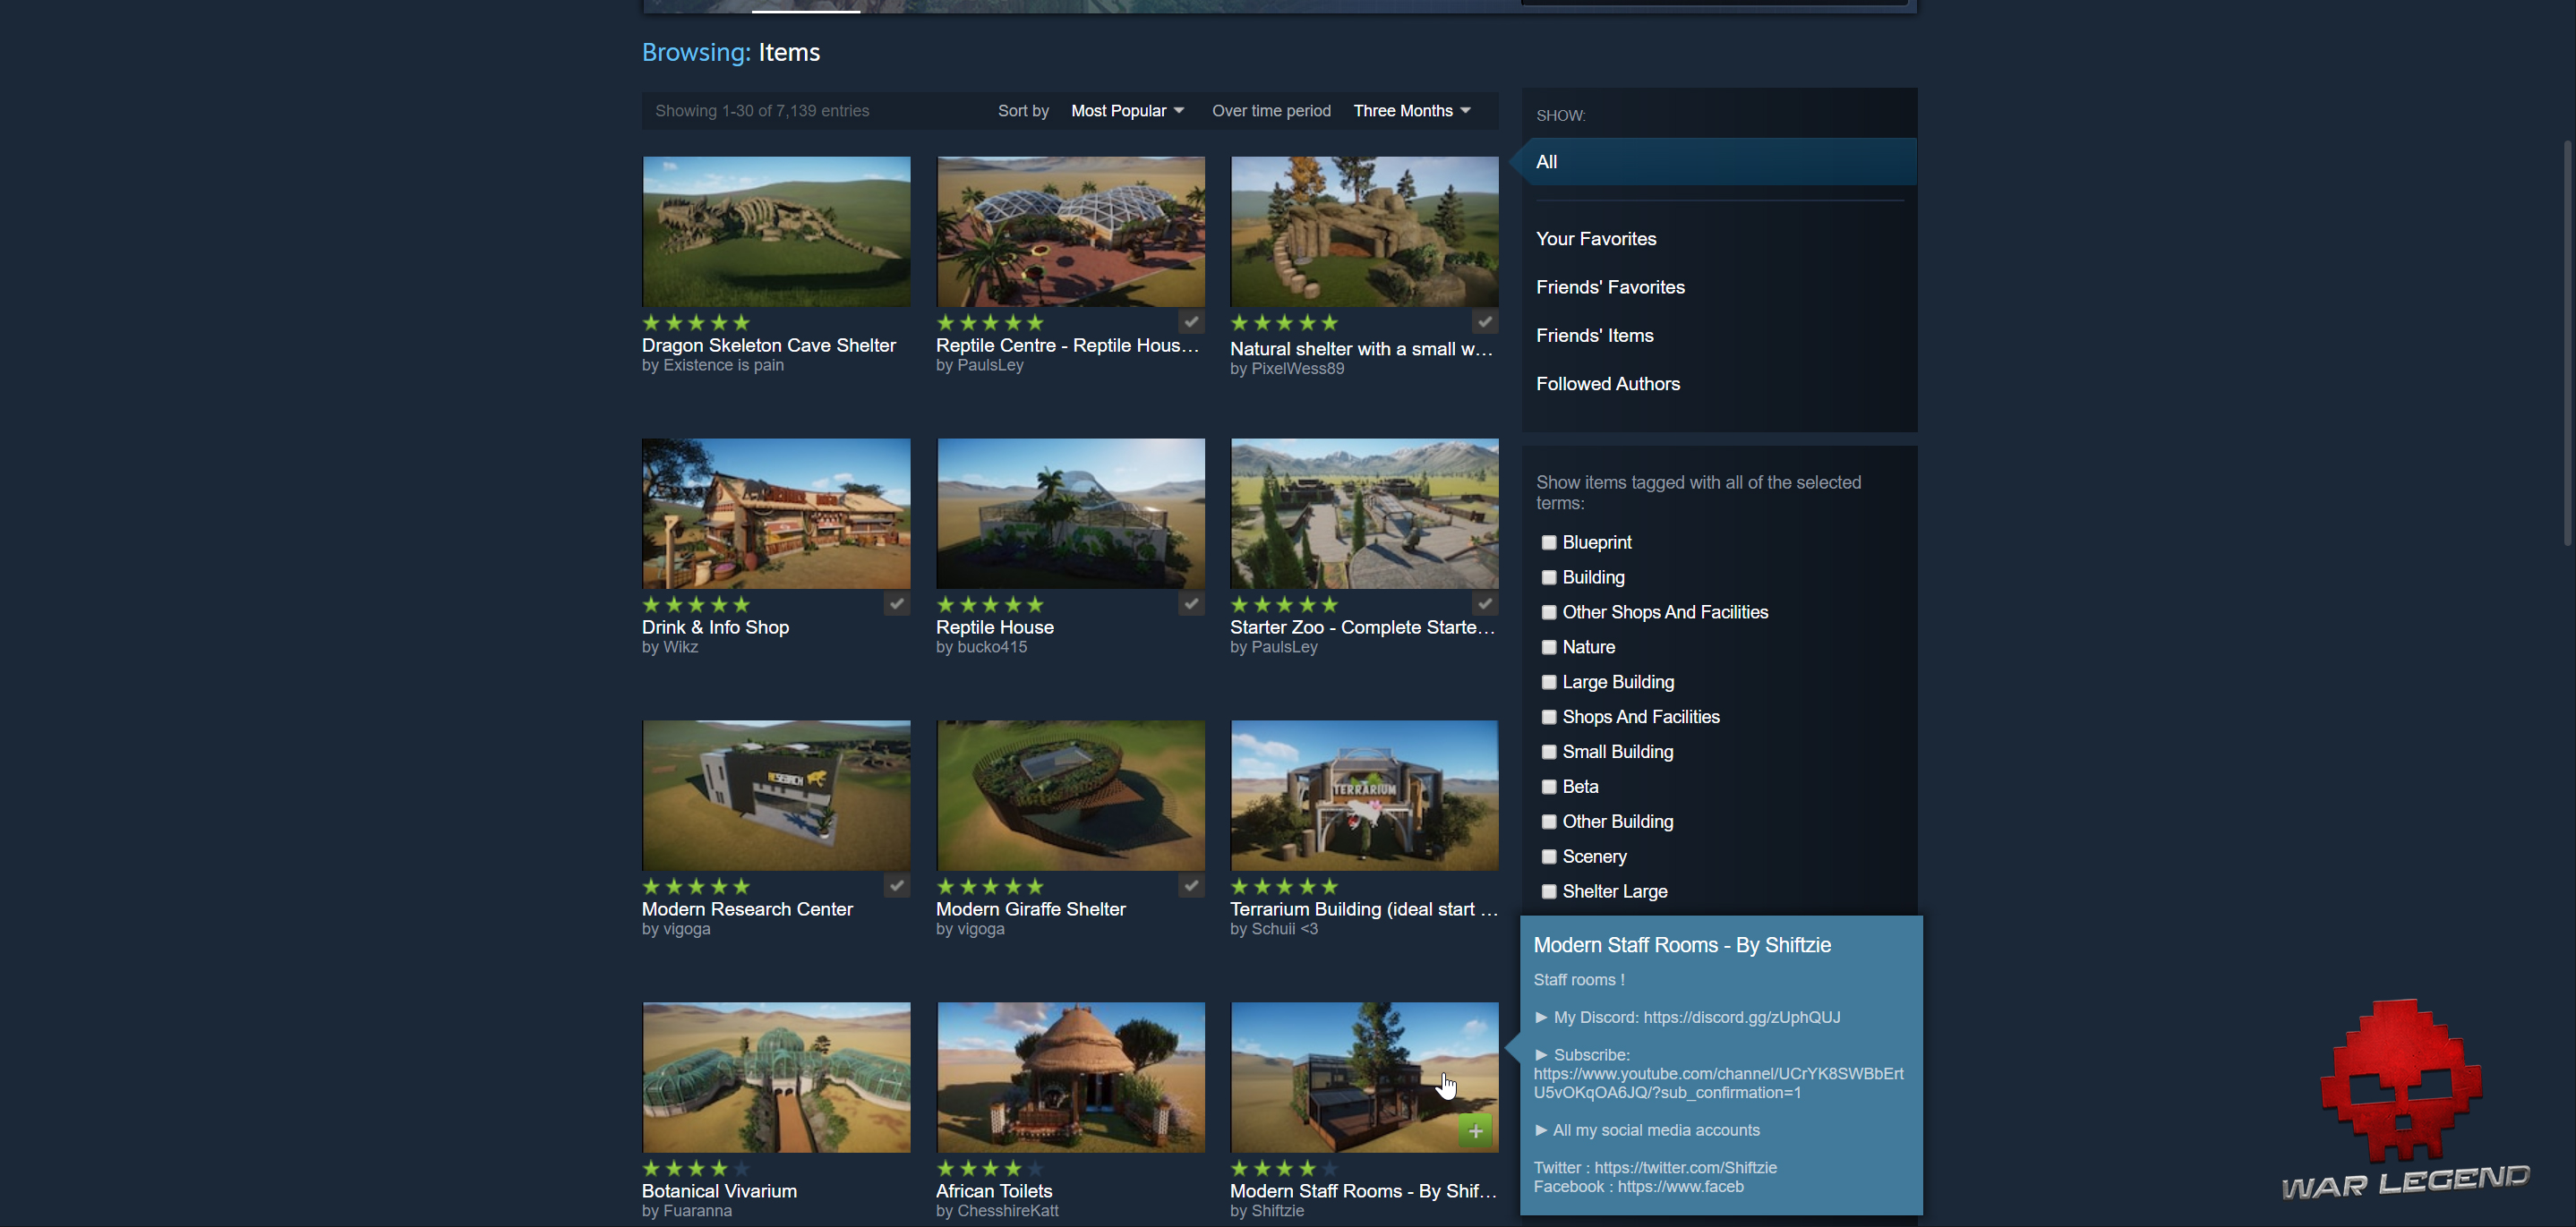Toggle the Shelter Large tag checkbox
This screenshot has width=2576, height=1227.
tap(1548, 891)
